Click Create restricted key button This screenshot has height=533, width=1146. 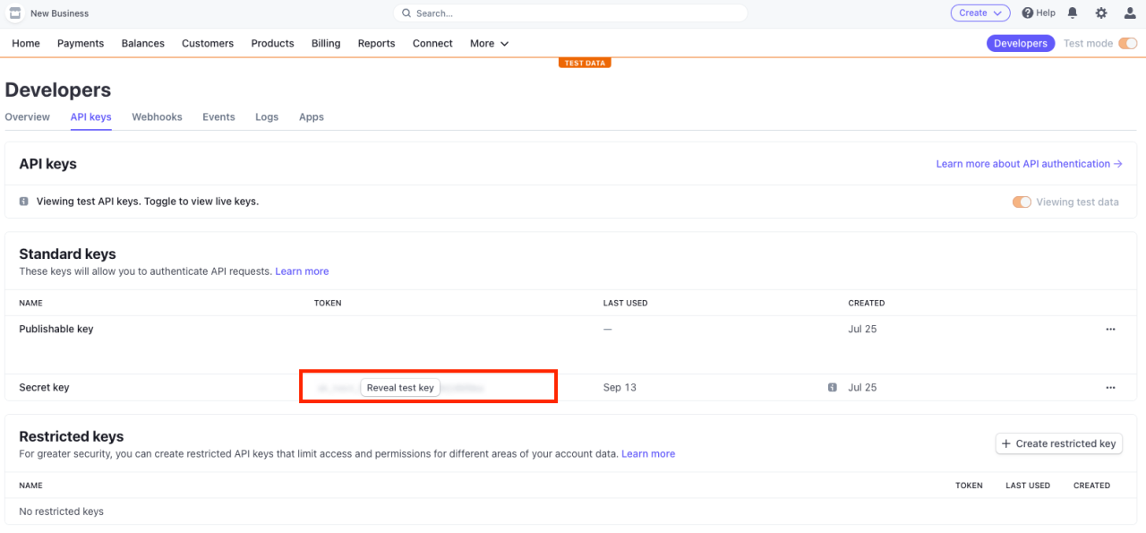[1059, 443]
